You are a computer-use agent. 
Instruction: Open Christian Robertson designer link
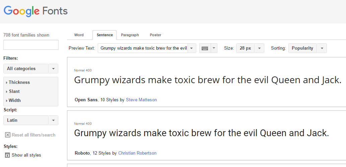pos(137,153)
